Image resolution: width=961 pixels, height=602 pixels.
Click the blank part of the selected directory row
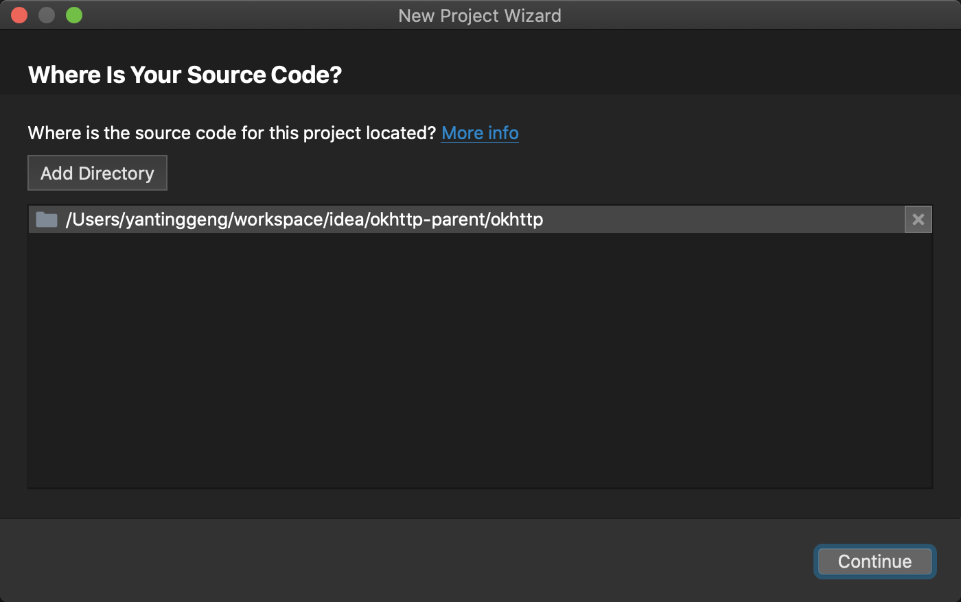[721, 219]
